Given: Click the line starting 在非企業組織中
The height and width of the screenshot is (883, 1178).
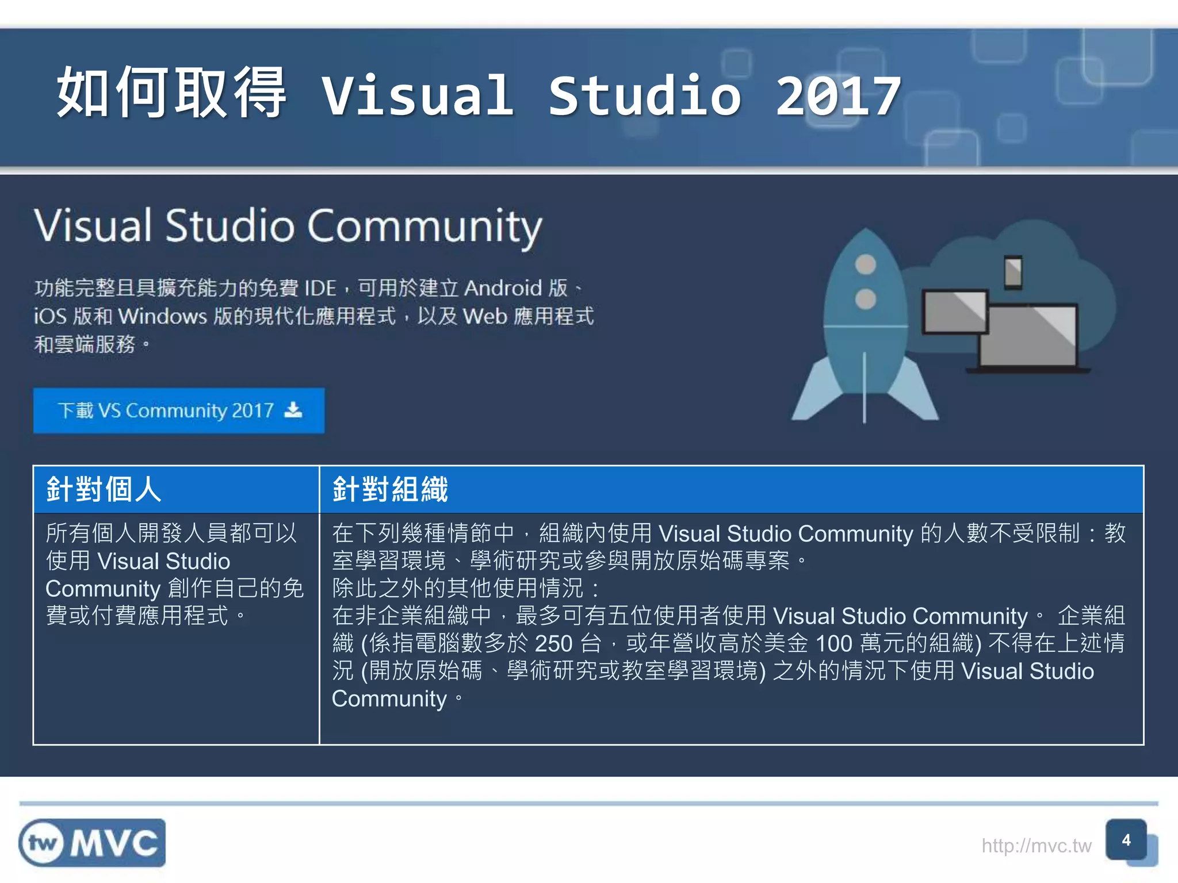Looking at the screenshot, I should coord(729,616).
